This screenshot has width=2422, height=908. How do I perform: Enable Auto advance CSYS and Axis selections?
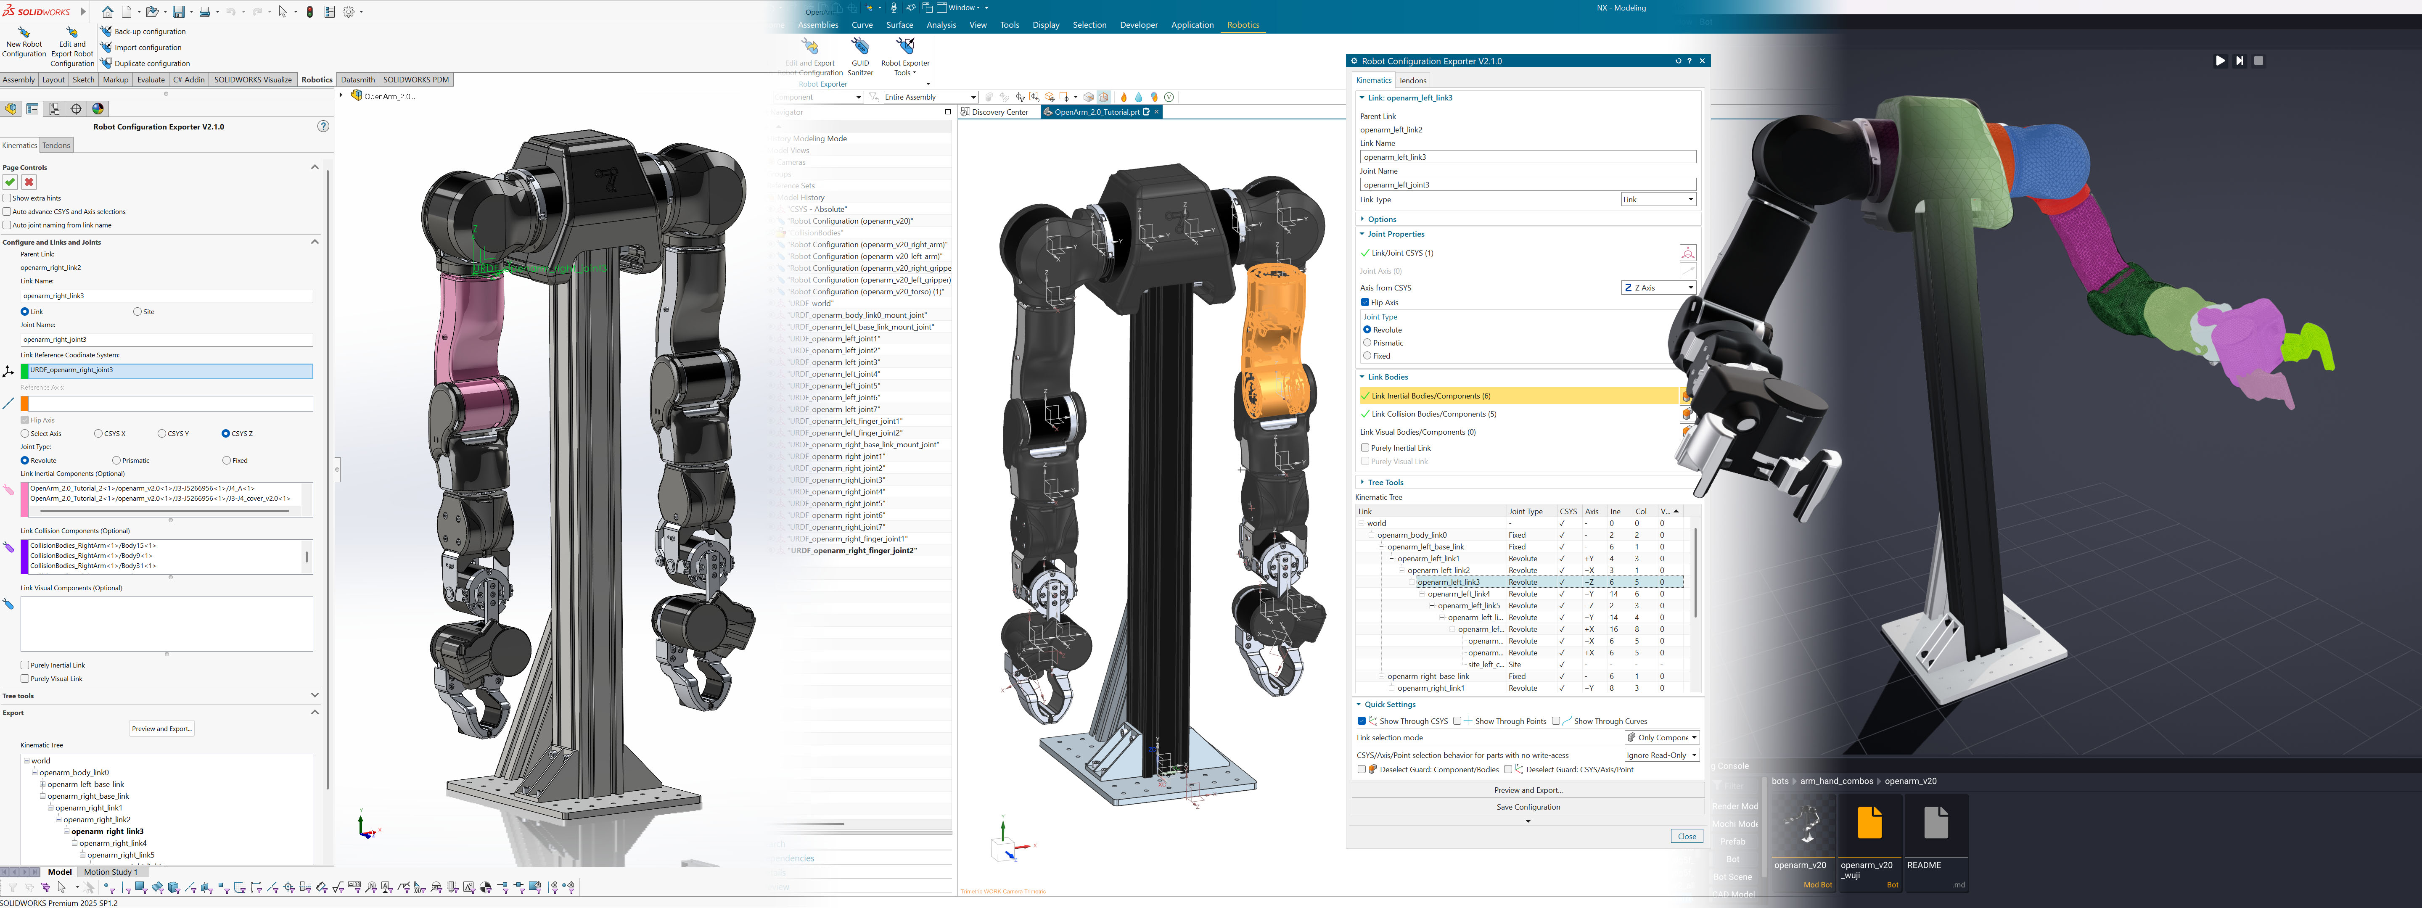click(8, 211)
